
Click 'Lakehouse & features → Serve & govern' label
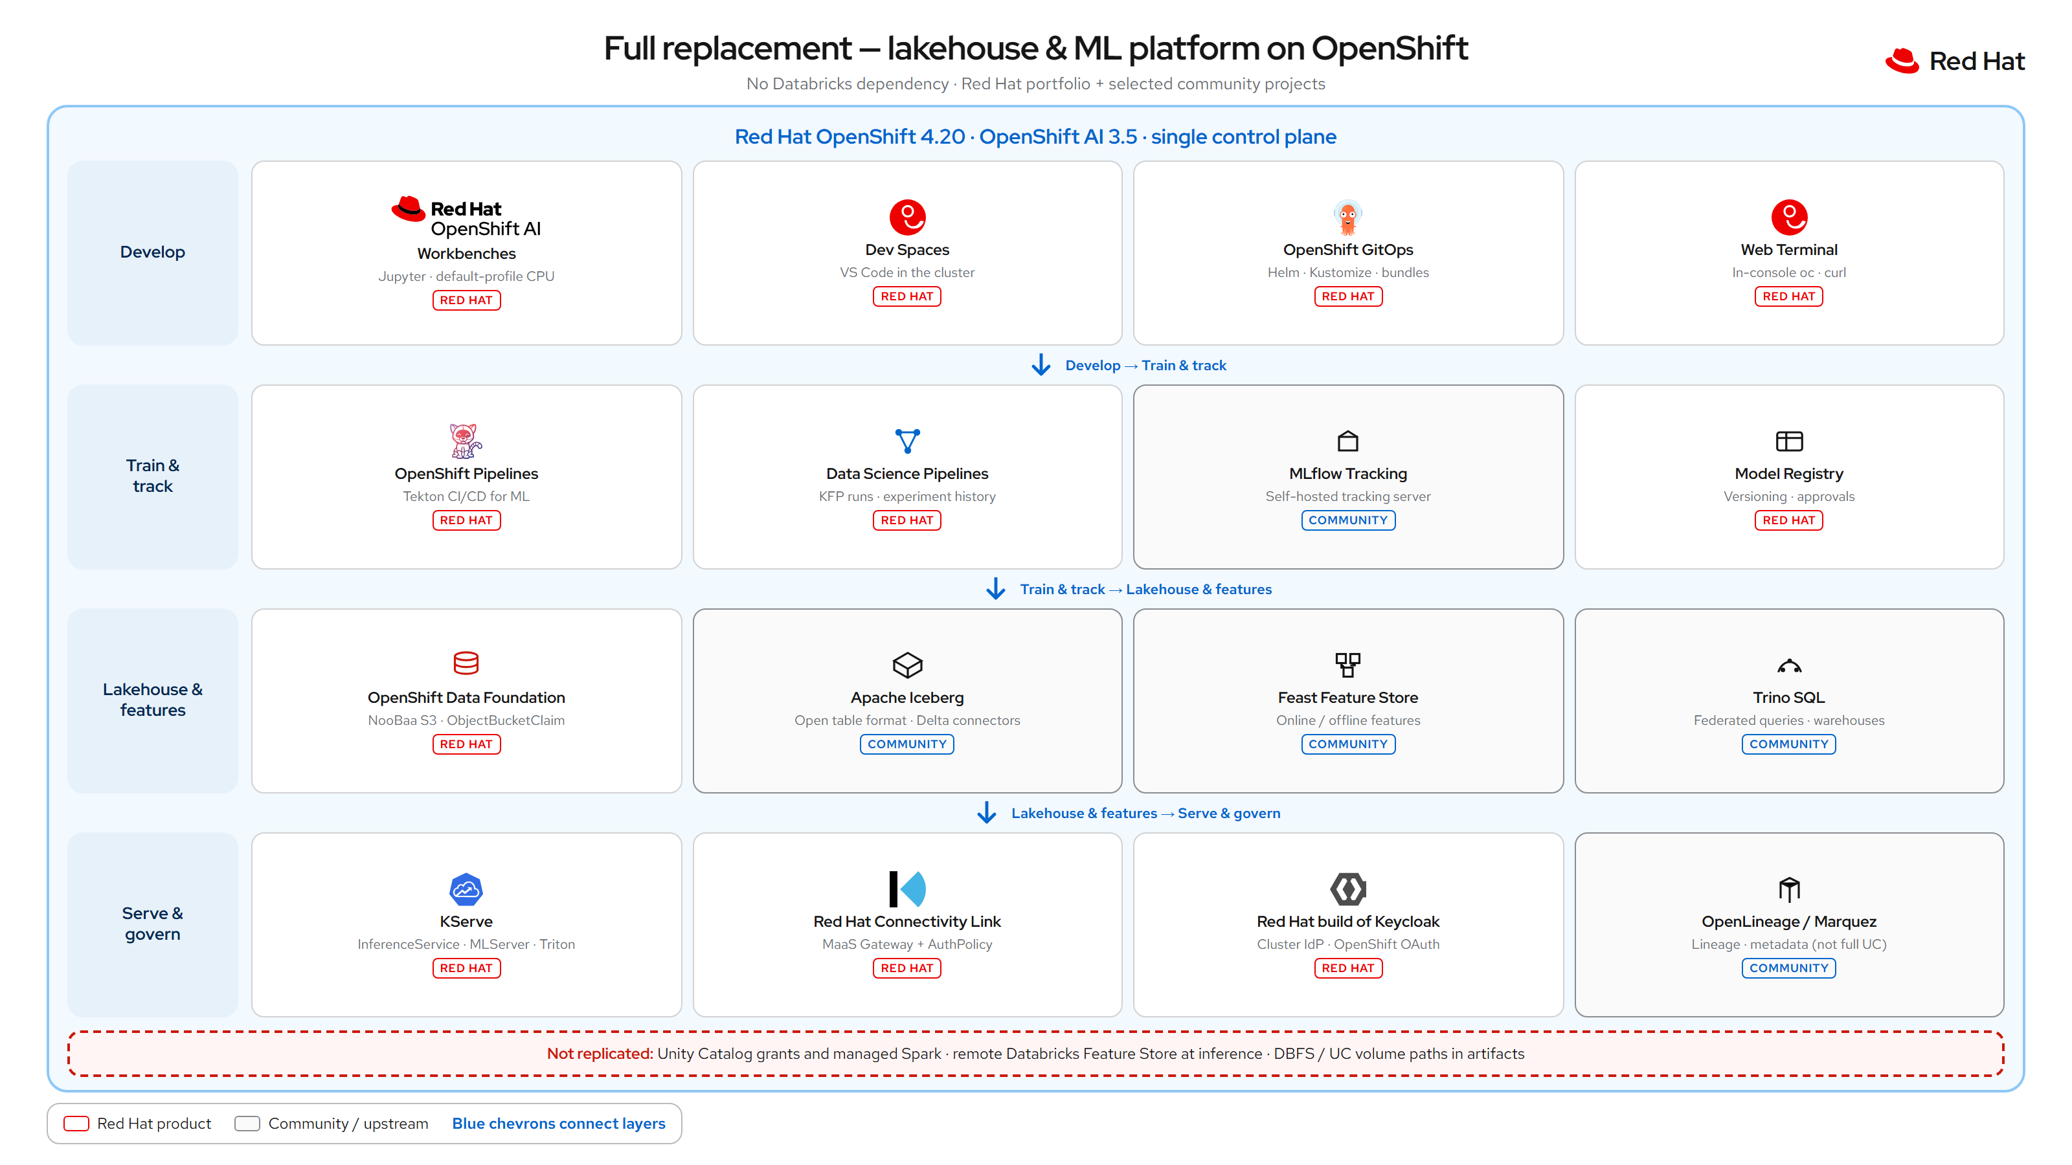point(1145,813)
